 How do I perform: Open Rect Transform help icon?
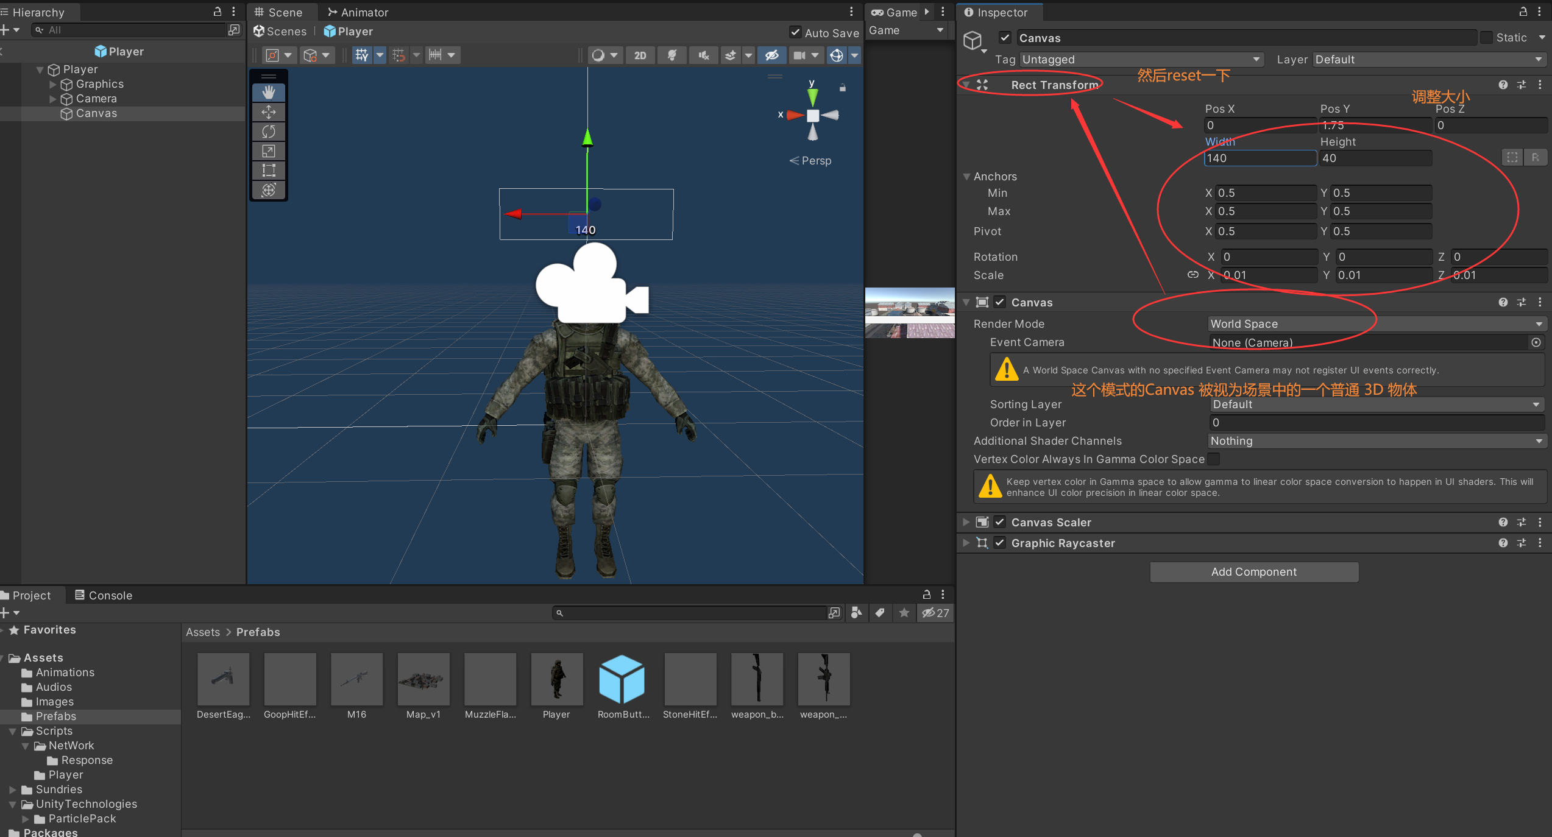[x=1503, y=85]
